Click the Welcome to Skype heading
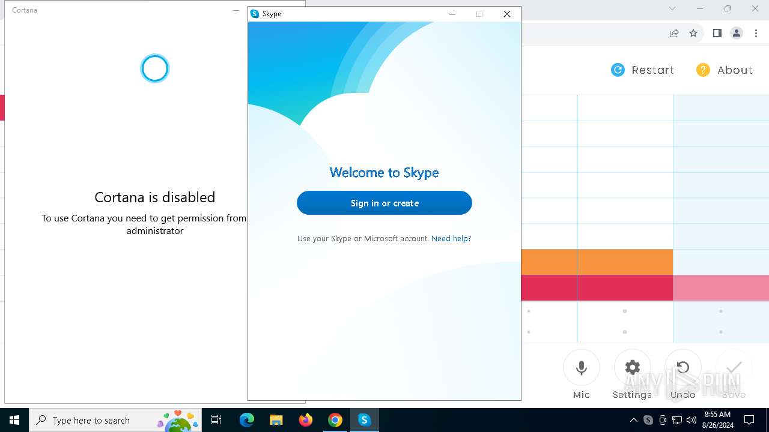769x432 pixels. point(384,173)
